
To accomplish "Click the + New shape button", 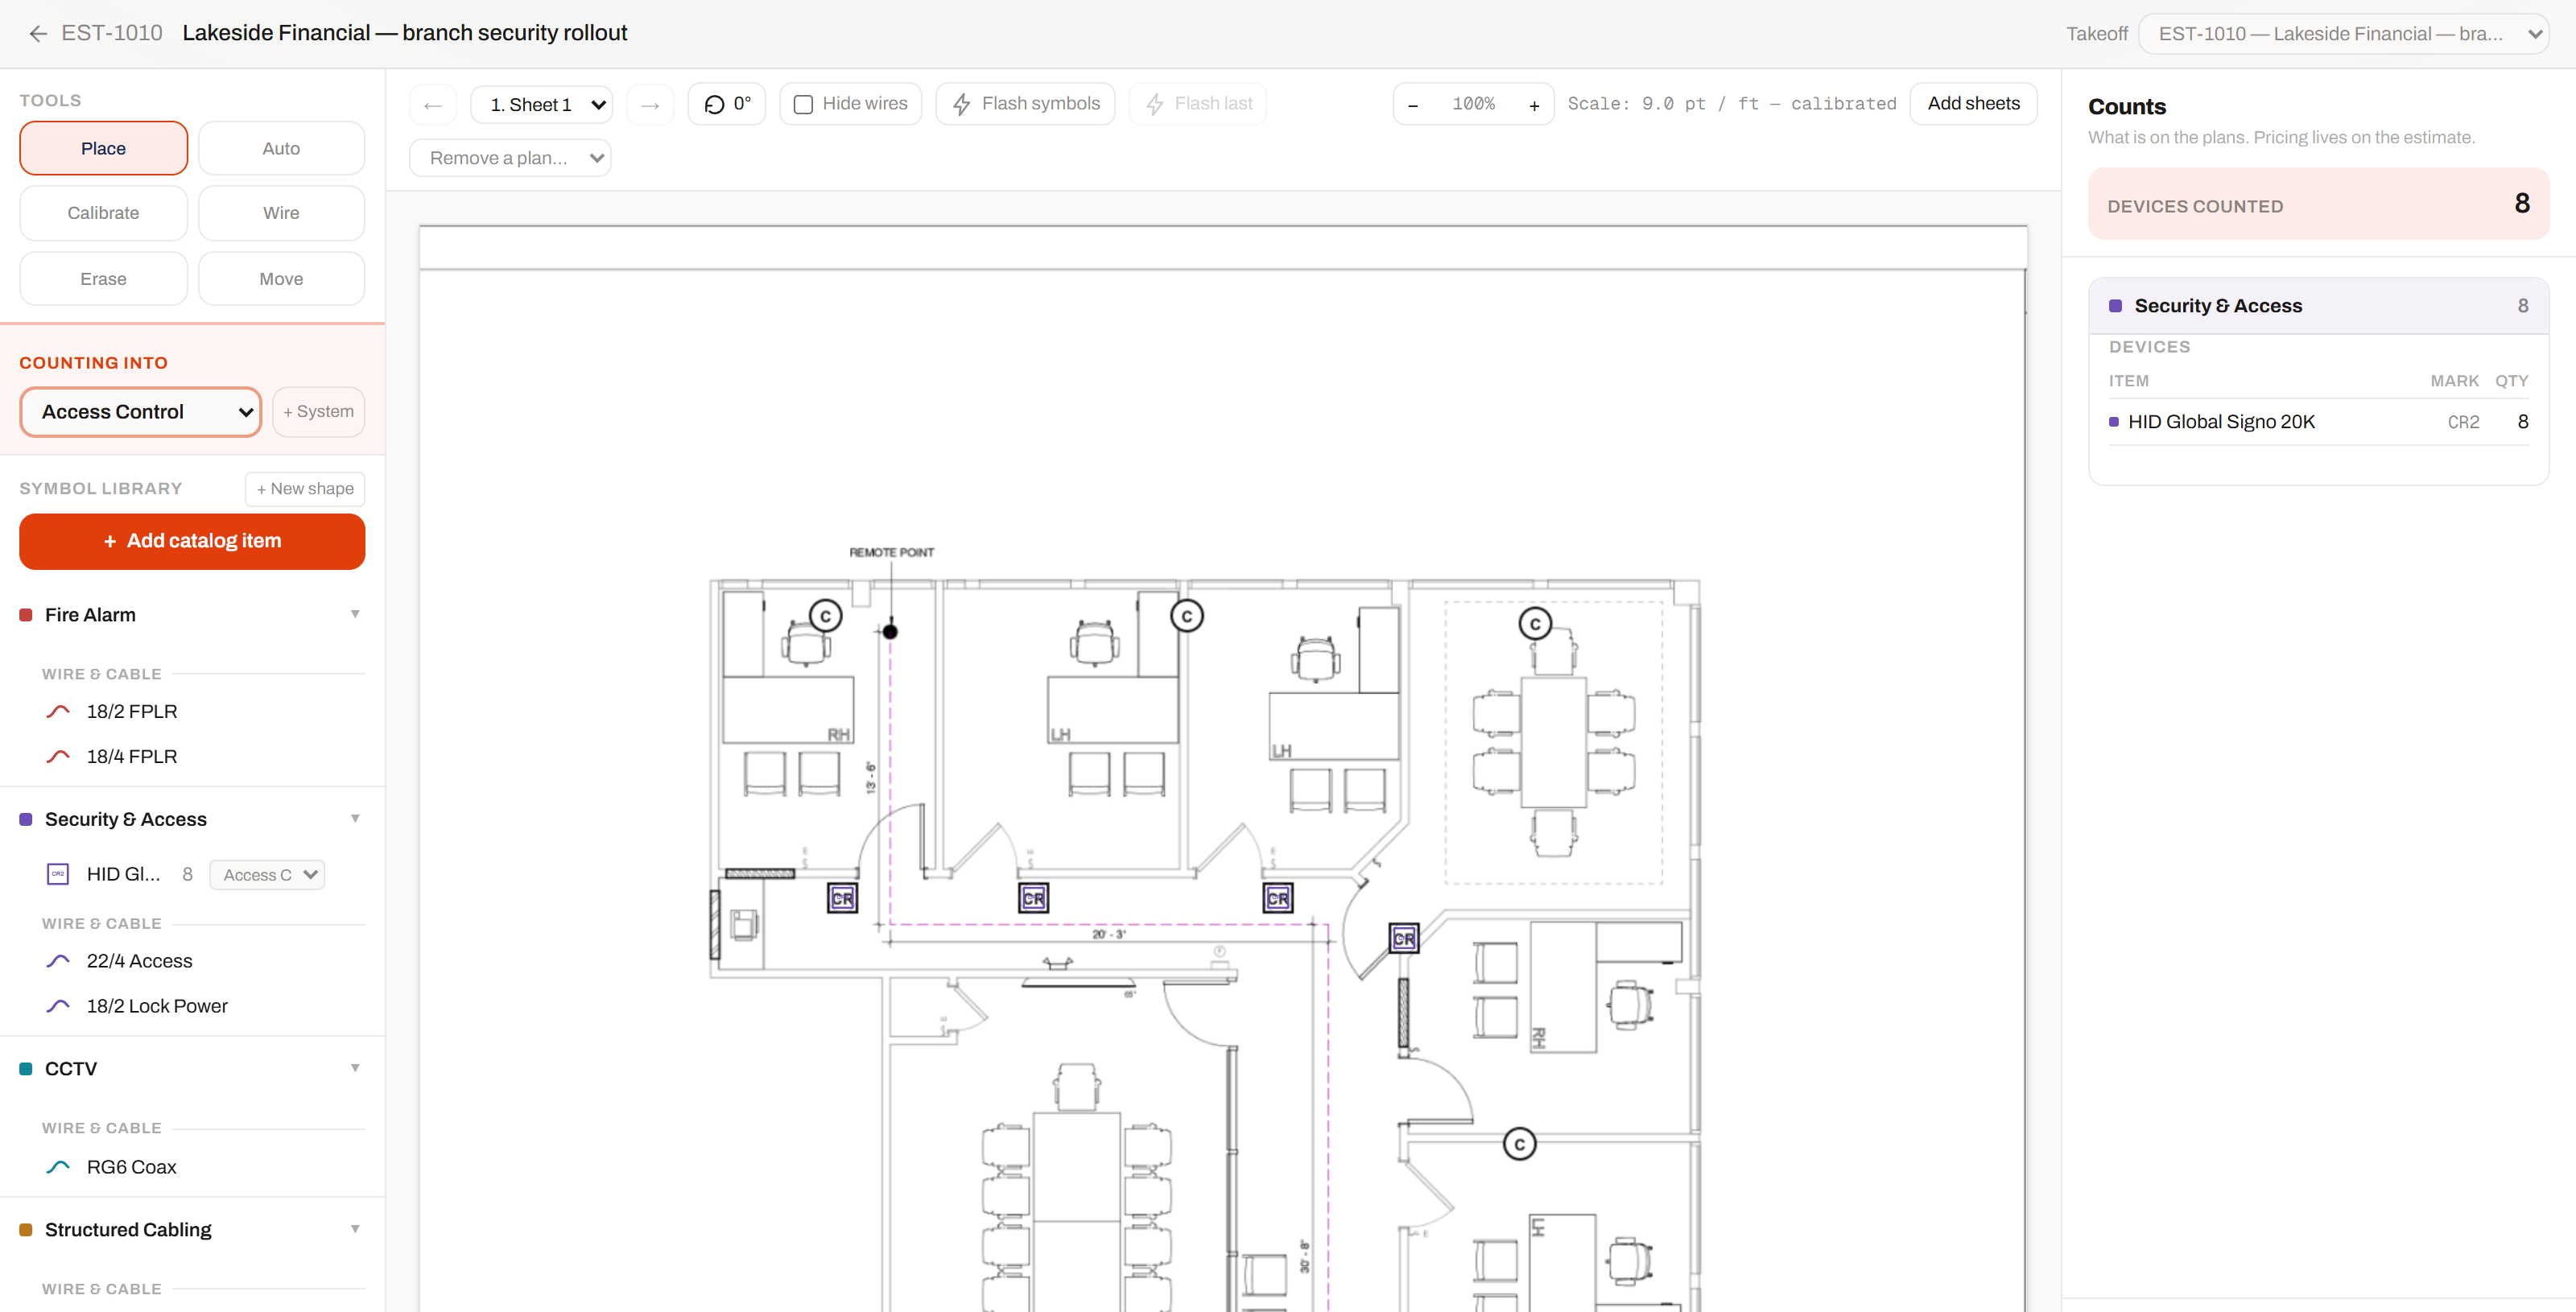I will 305,489.
